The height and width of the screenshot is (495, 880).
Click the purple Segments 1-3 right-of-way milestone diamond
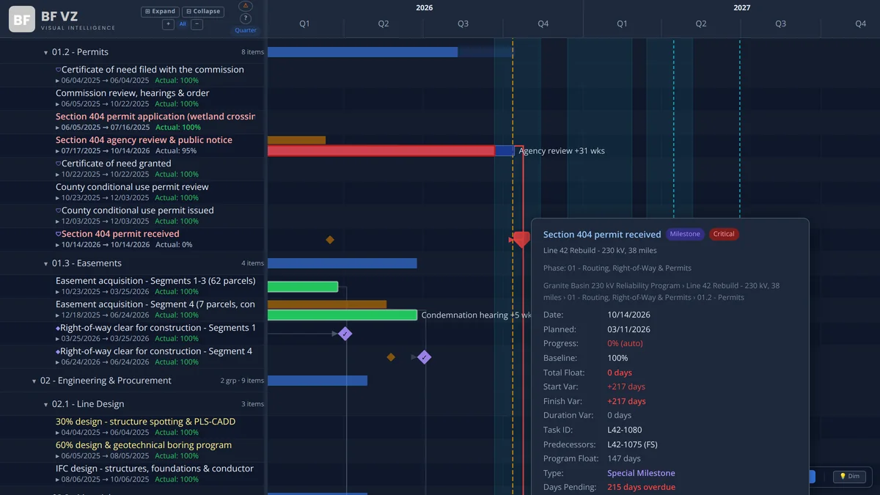click(x=345, y=334)
